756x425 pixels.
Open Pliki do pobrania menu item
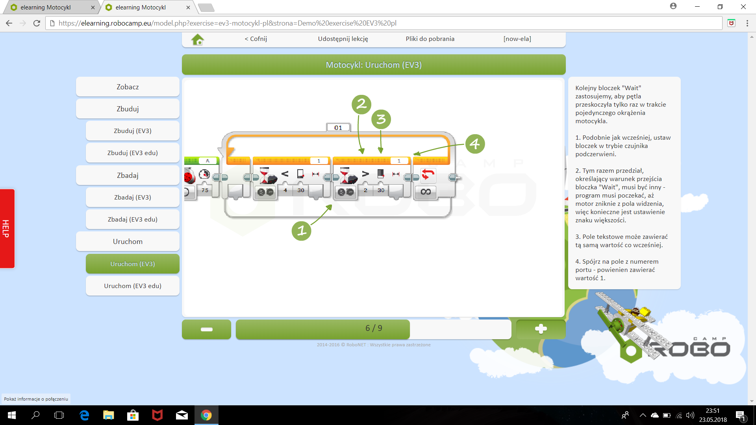pos(430,39)
